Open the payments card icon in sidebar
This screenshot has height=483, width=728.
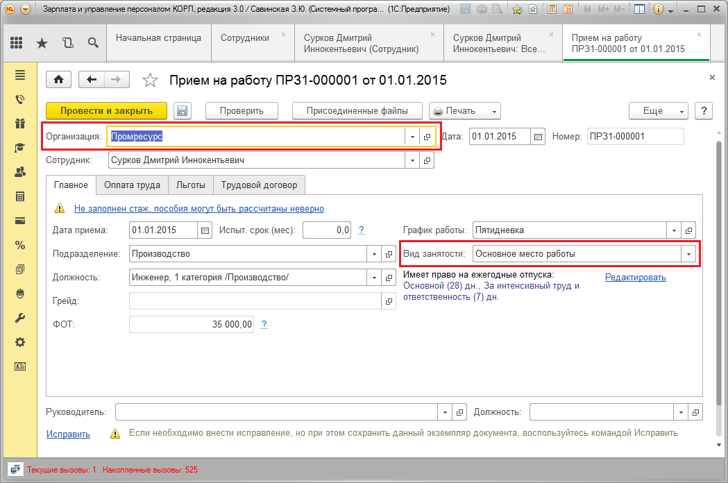click(20, 221)
